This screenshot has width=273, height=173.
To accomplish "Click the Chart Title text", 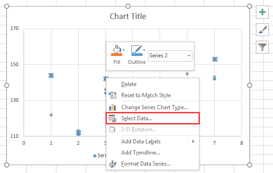I will click(128, 16).
